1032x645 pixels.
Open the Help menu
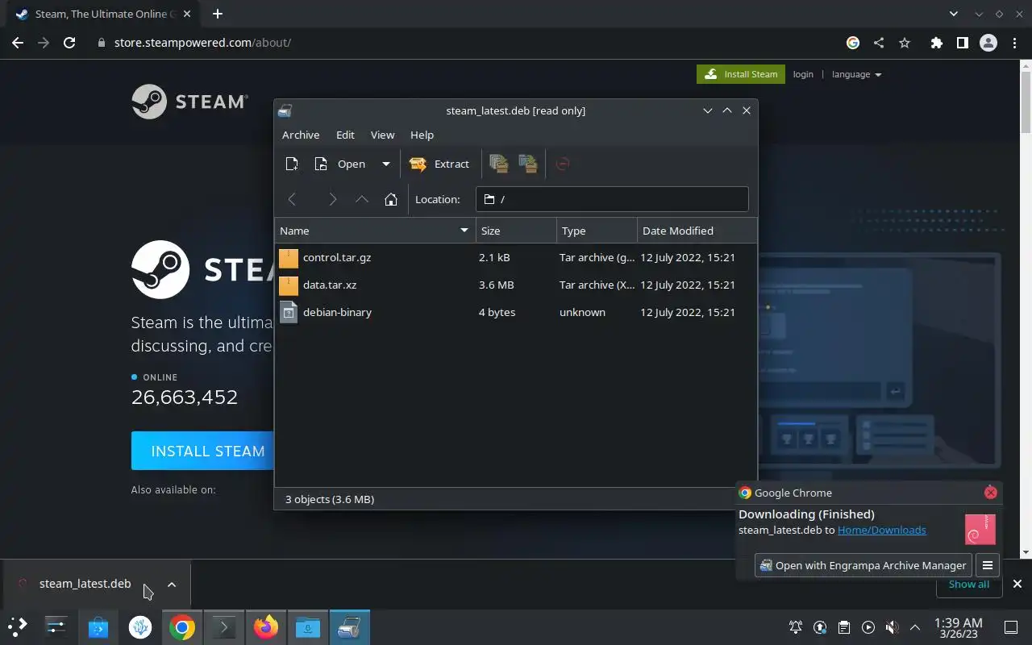tap(422, 135)
